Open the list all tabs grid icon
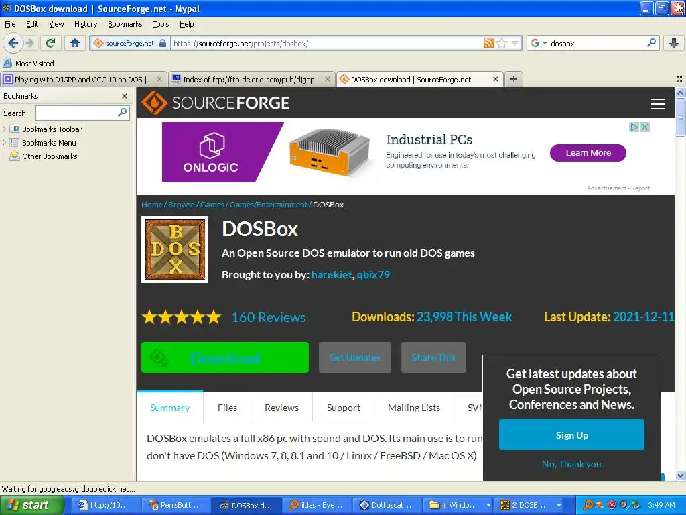Screen dimensions: 686x515 click(x=679, y=79)
